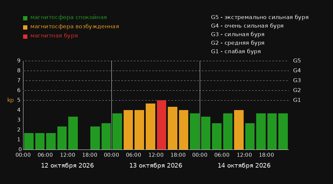Click the G1 level label on right axis
This screenshot has height=184, width=333.
297,100
